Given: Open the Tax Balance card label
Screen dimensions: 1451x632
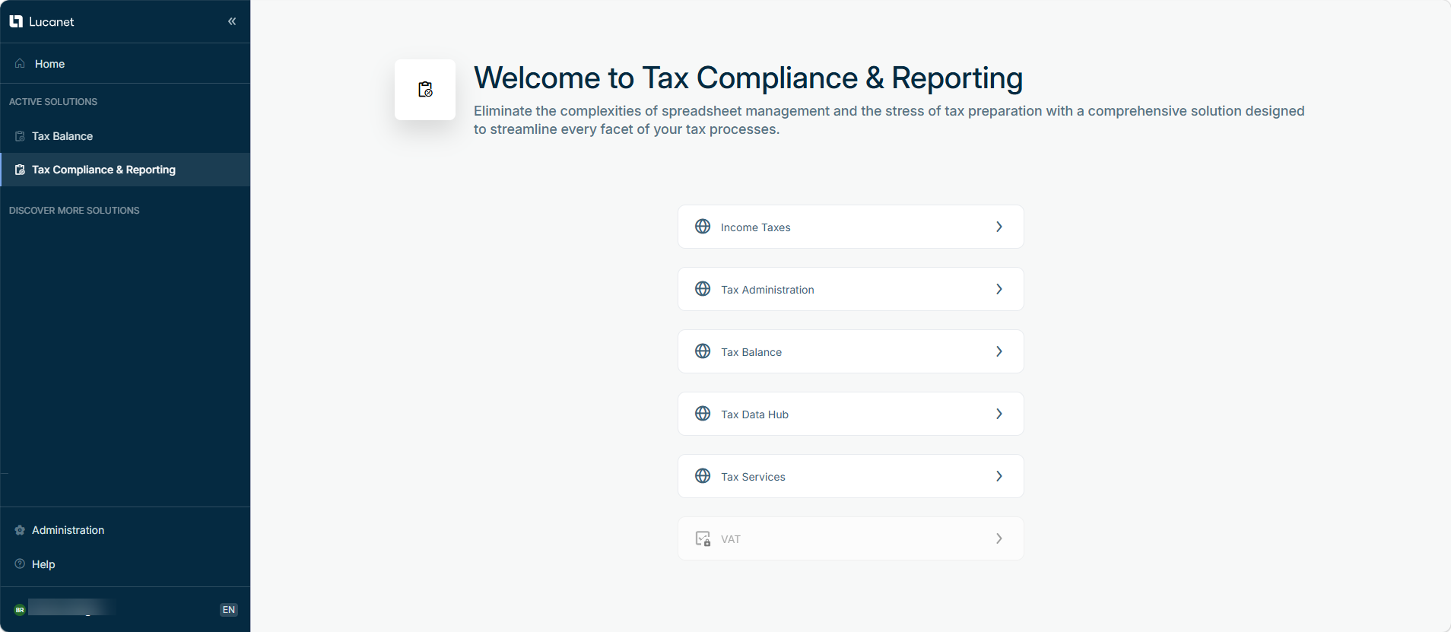Looking at the screenshot, I should coord(751,352).
